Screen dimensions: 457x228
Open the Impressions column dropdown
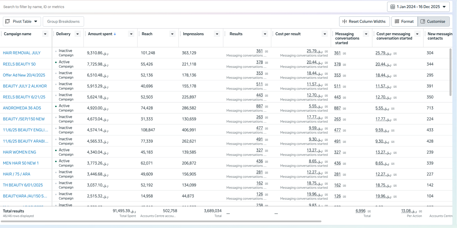pos(217,34)
